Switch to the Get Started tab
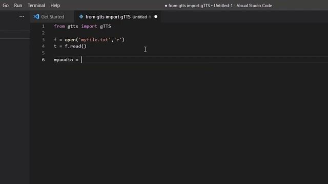This screenshot has width=328, height=184. [x=52, y=17]
